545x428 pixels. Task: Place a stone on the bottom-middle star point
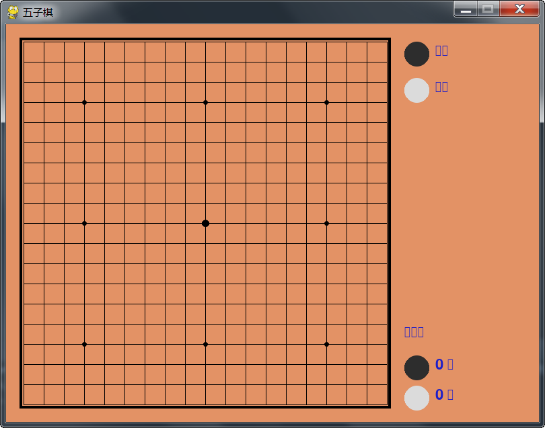(205, 344)
